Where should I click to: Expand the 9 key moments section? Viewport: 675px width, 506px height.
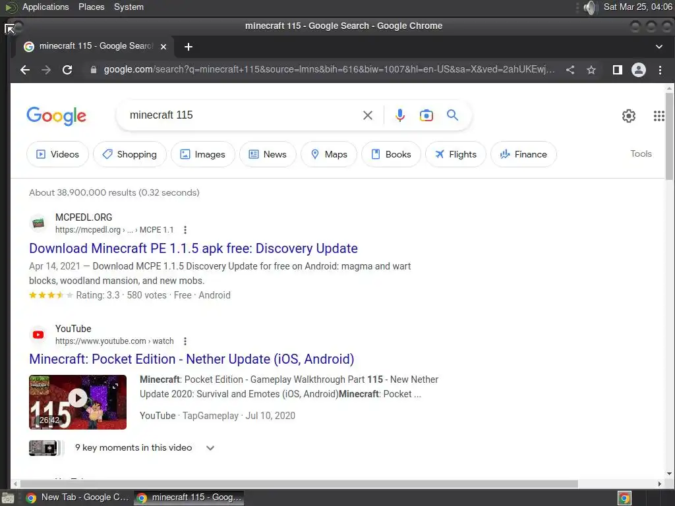click(210, 448)
